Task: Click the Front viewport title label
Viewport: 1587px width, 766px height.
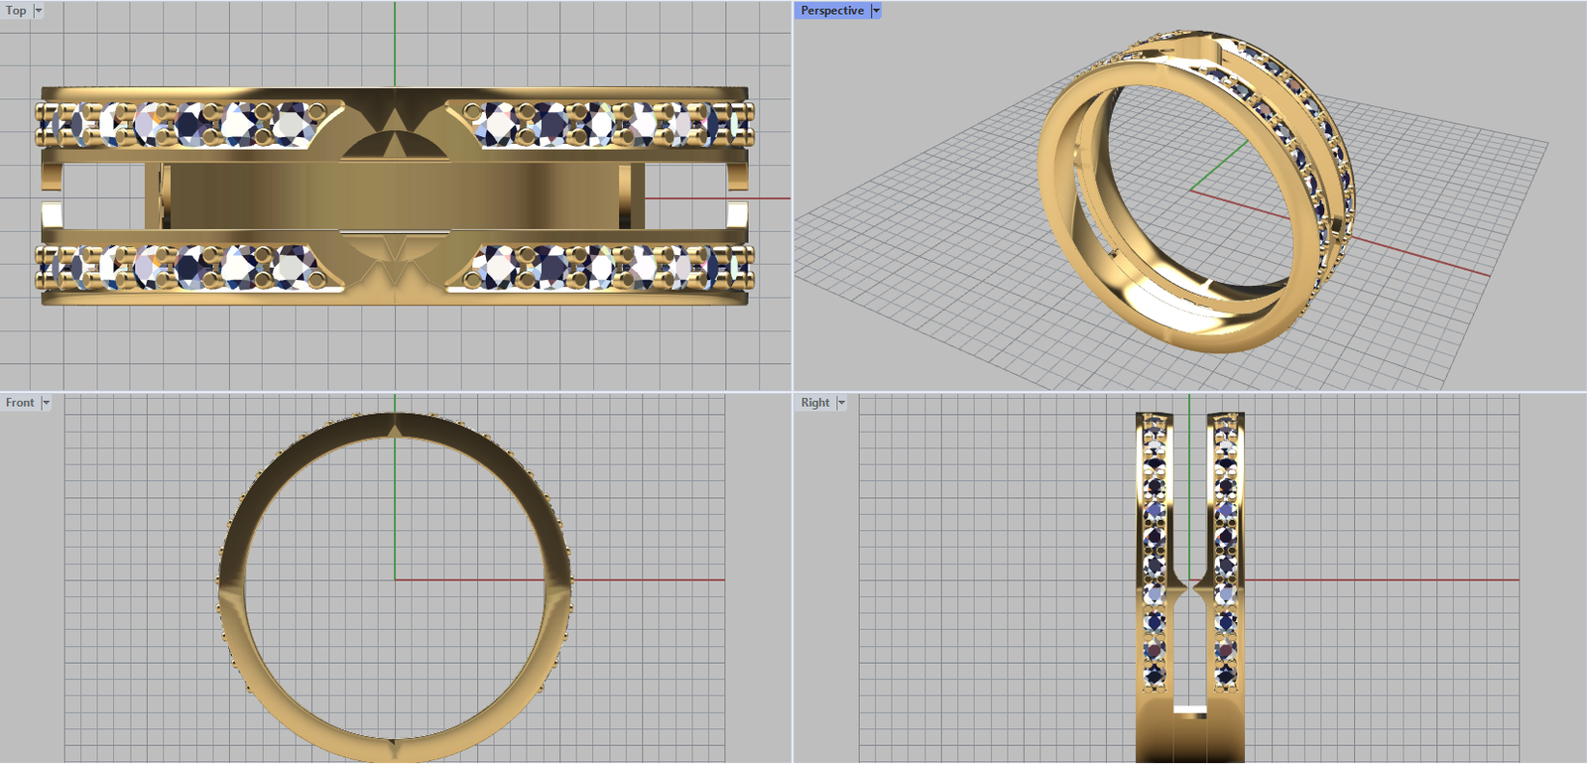Action: (x=20, y=403)
